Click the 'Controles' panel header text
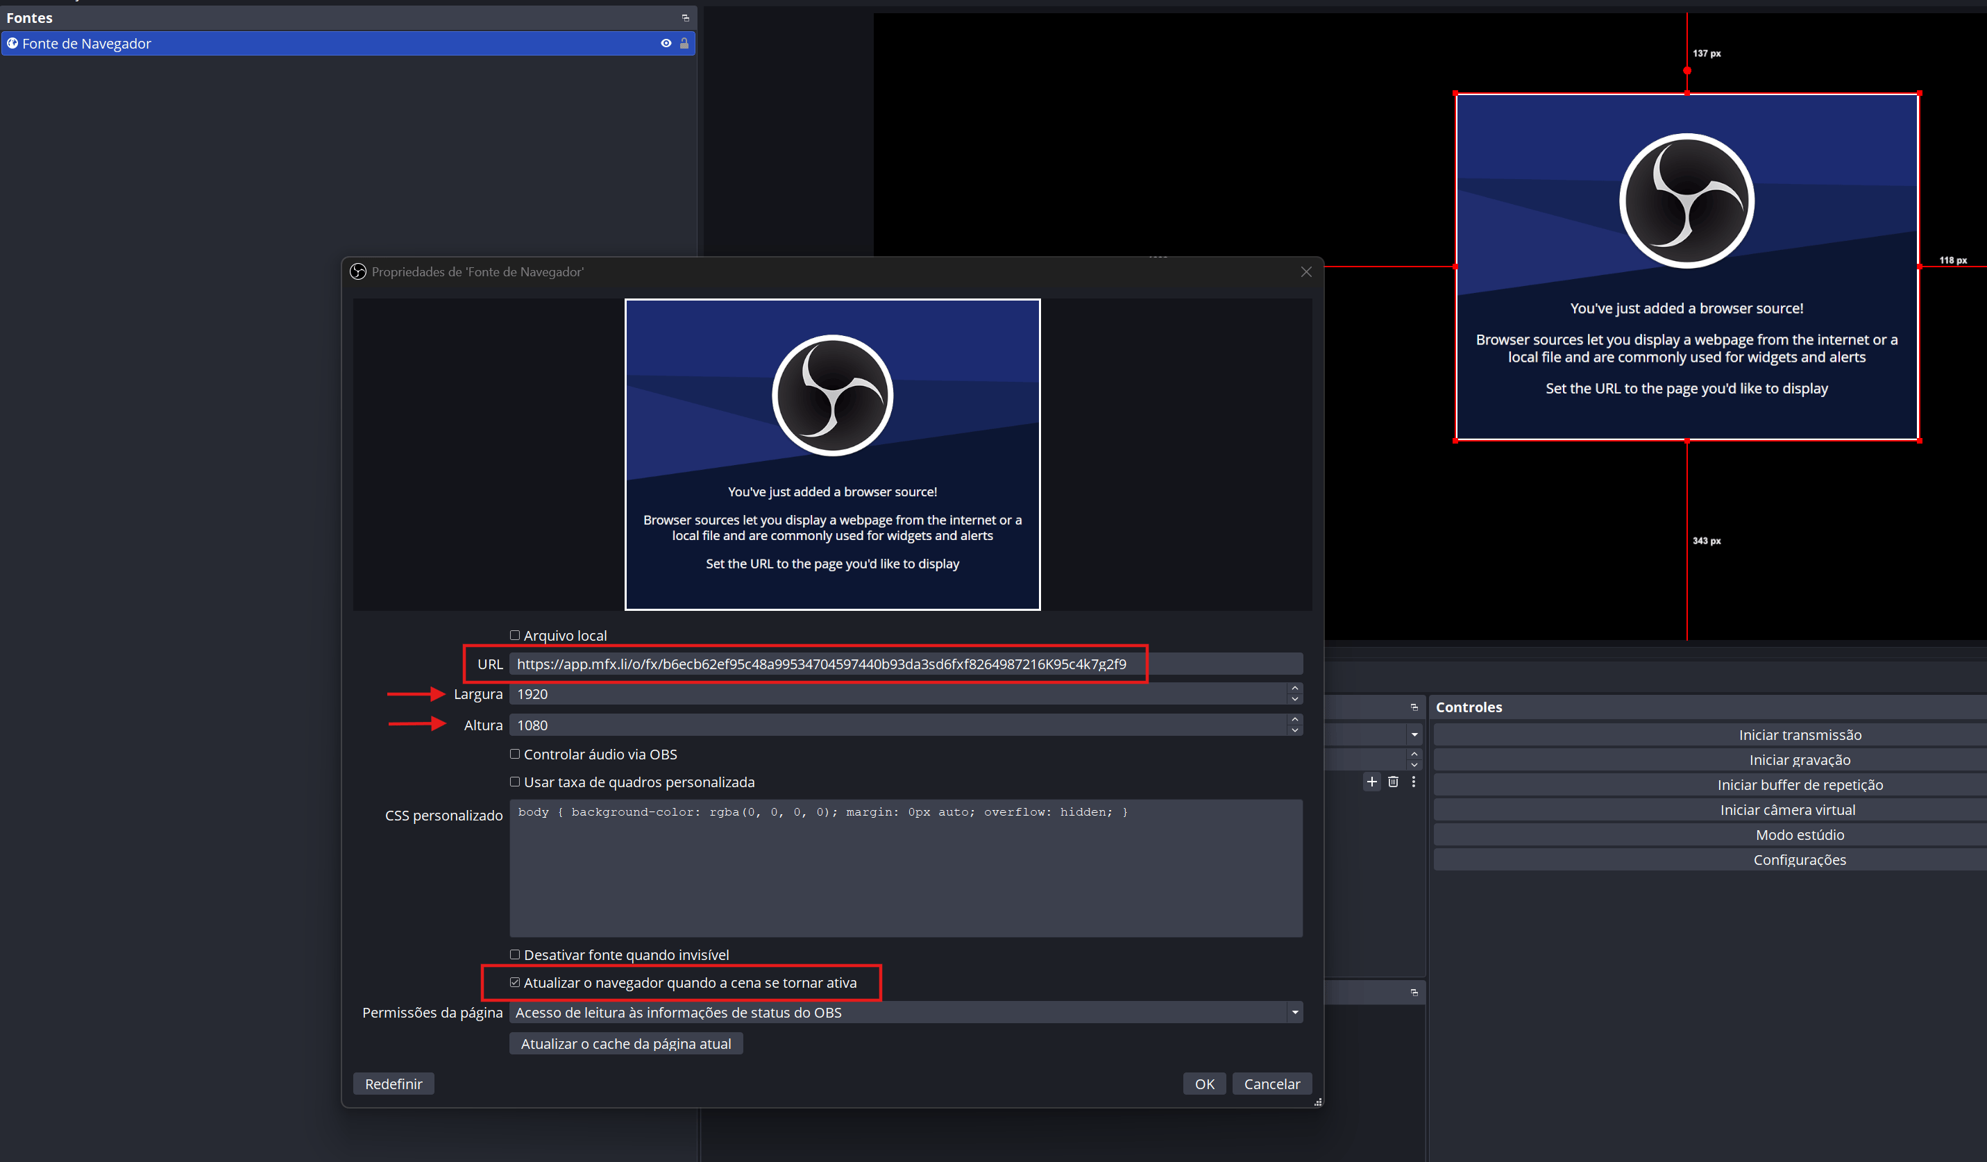 [1469, 707]
